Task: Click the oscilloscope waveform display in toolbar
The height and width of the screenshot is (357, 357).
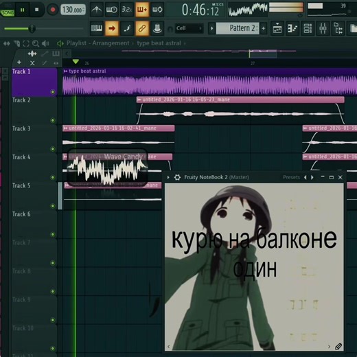Action: point(248,10)
